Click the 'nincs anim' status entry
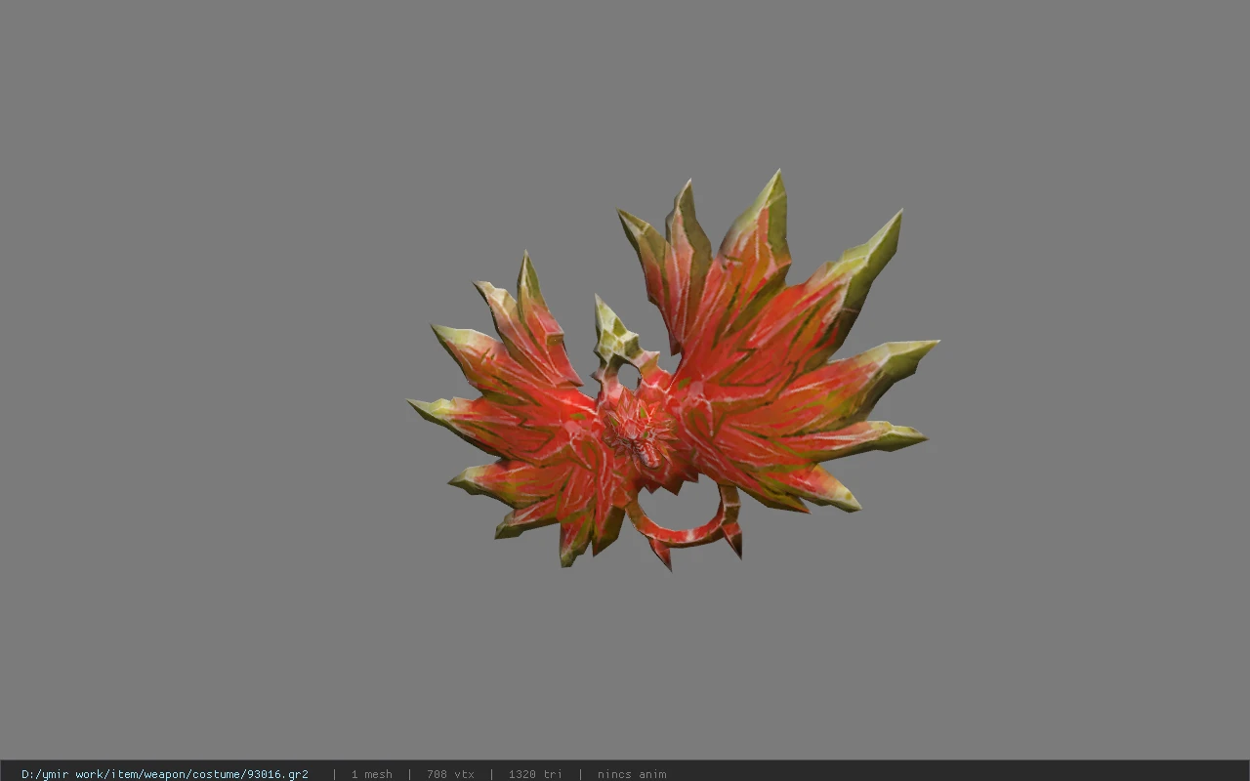 coord(632,774)
